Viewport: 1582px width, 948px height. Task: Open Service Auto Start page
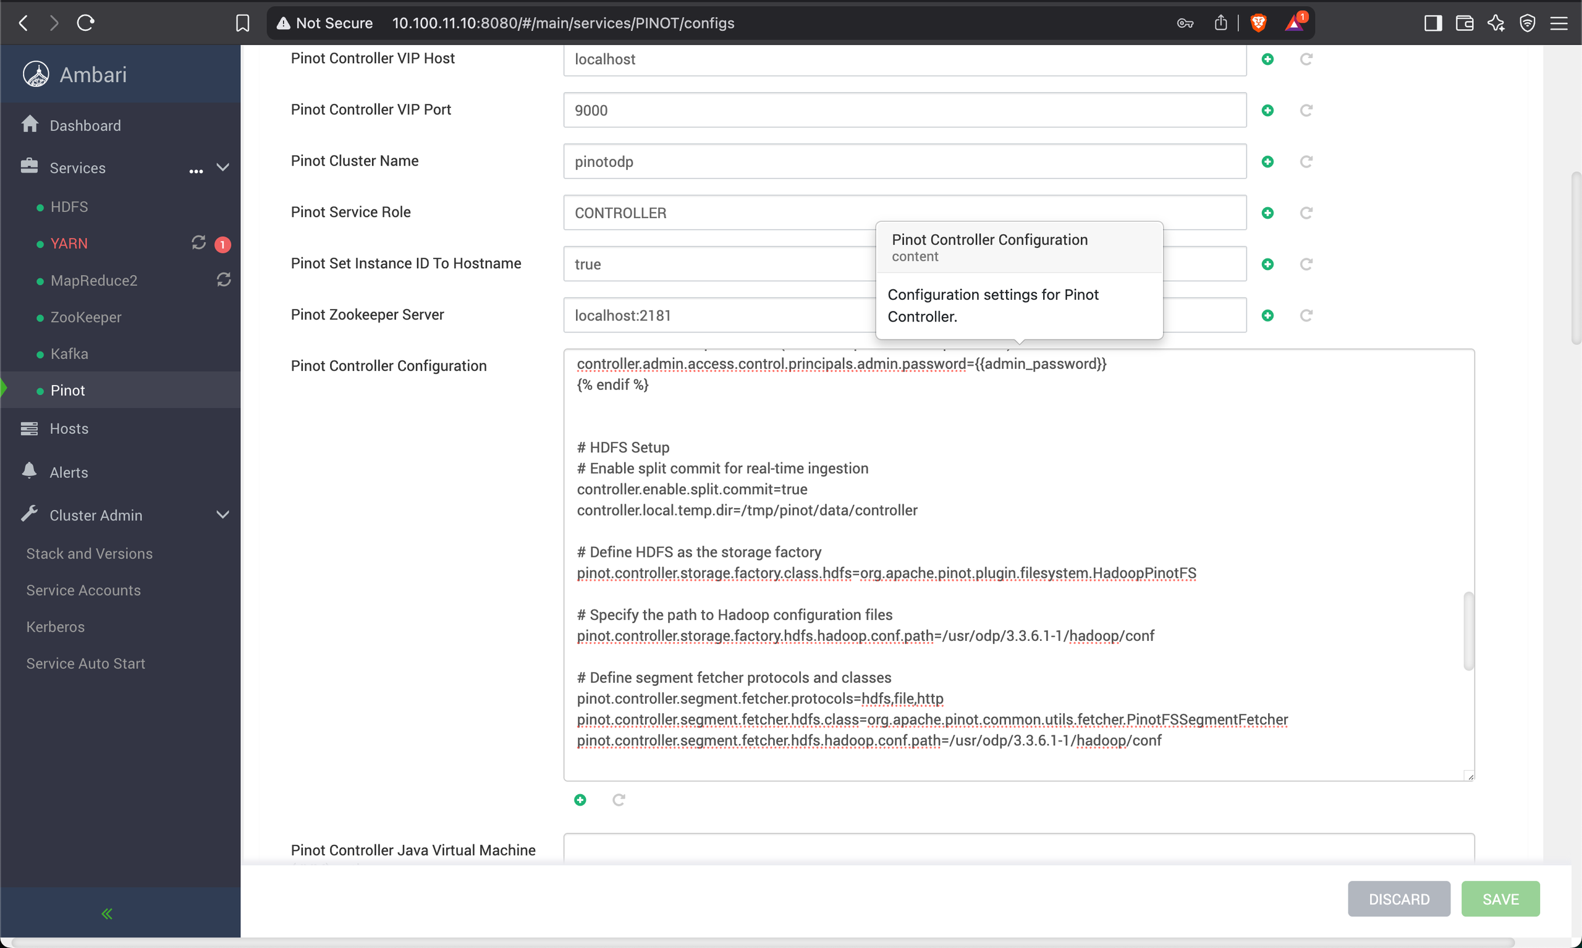(85, 663)
